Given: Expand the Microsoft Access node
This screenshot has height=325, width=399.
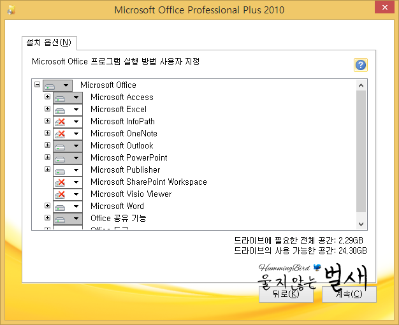Looking at the screenshot, I should pos(47,96).
